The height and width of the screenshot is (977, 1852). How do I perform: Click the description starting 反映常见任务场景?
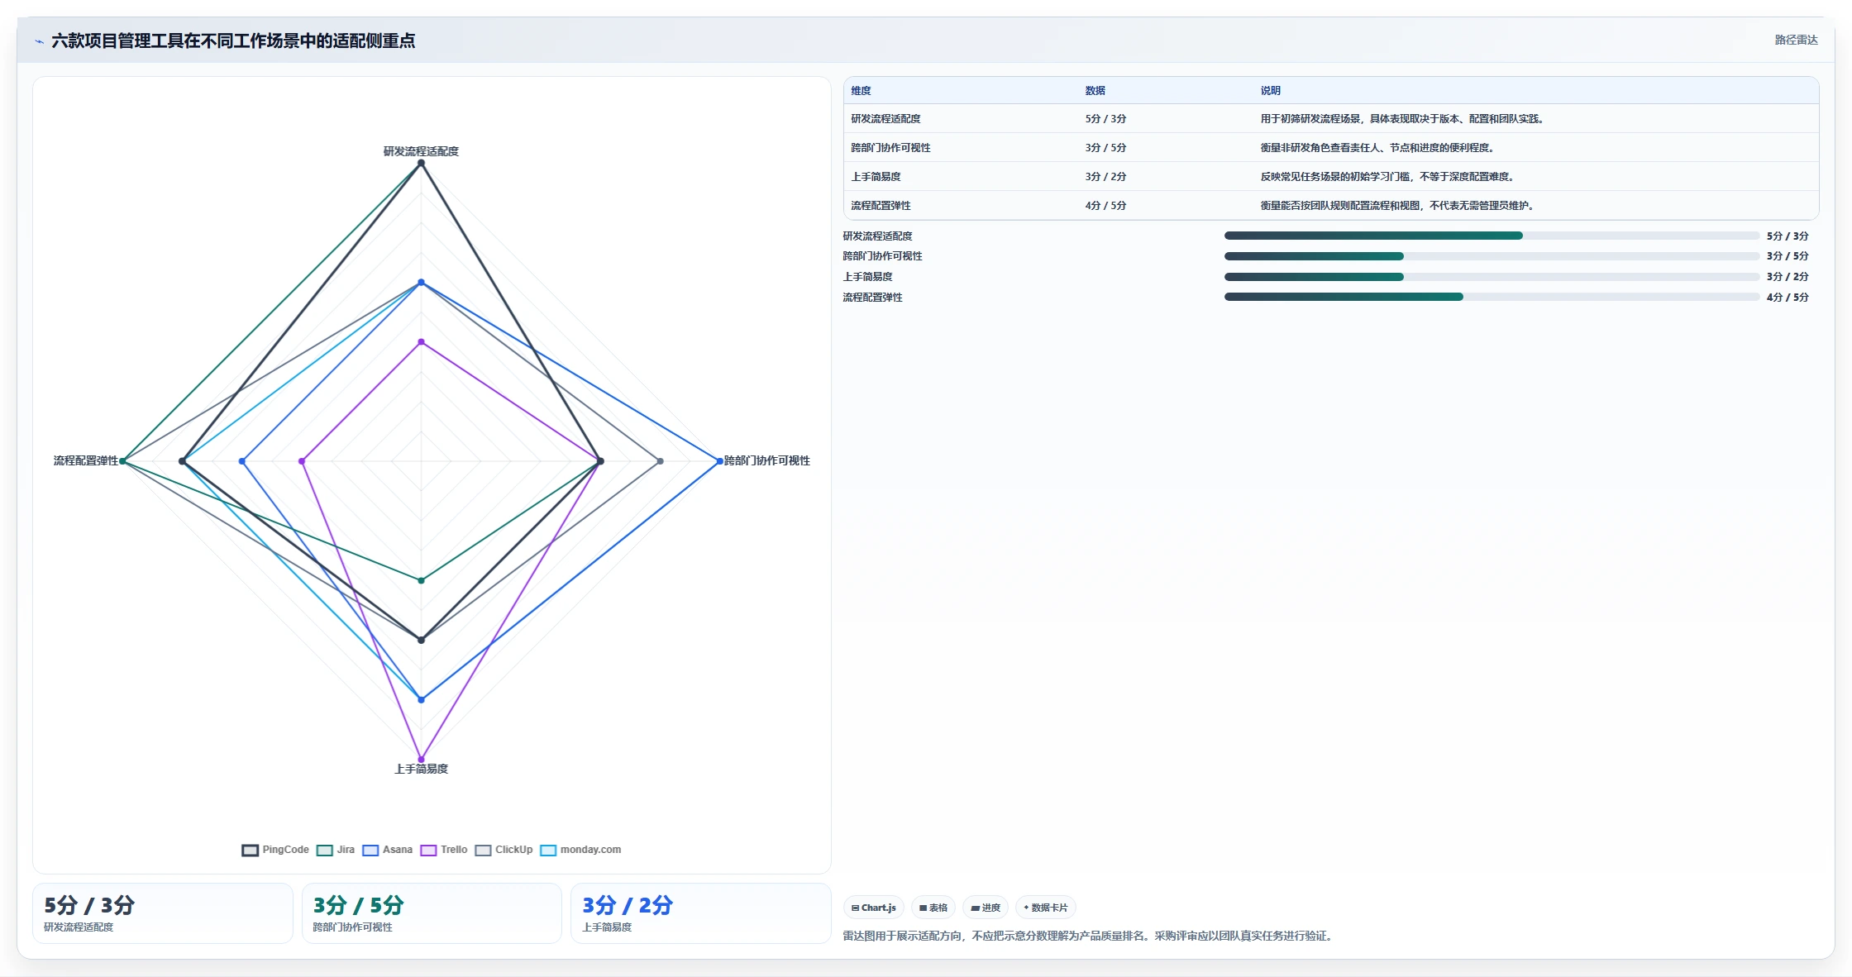pyautogui.click(x=1388, y=177)
